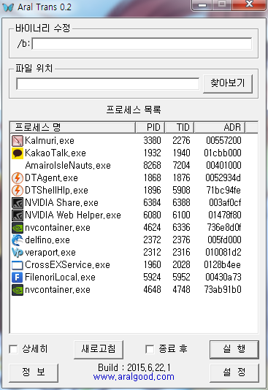
Task: Open the 설 정 settings button
Action: click(x=234, y=372)
